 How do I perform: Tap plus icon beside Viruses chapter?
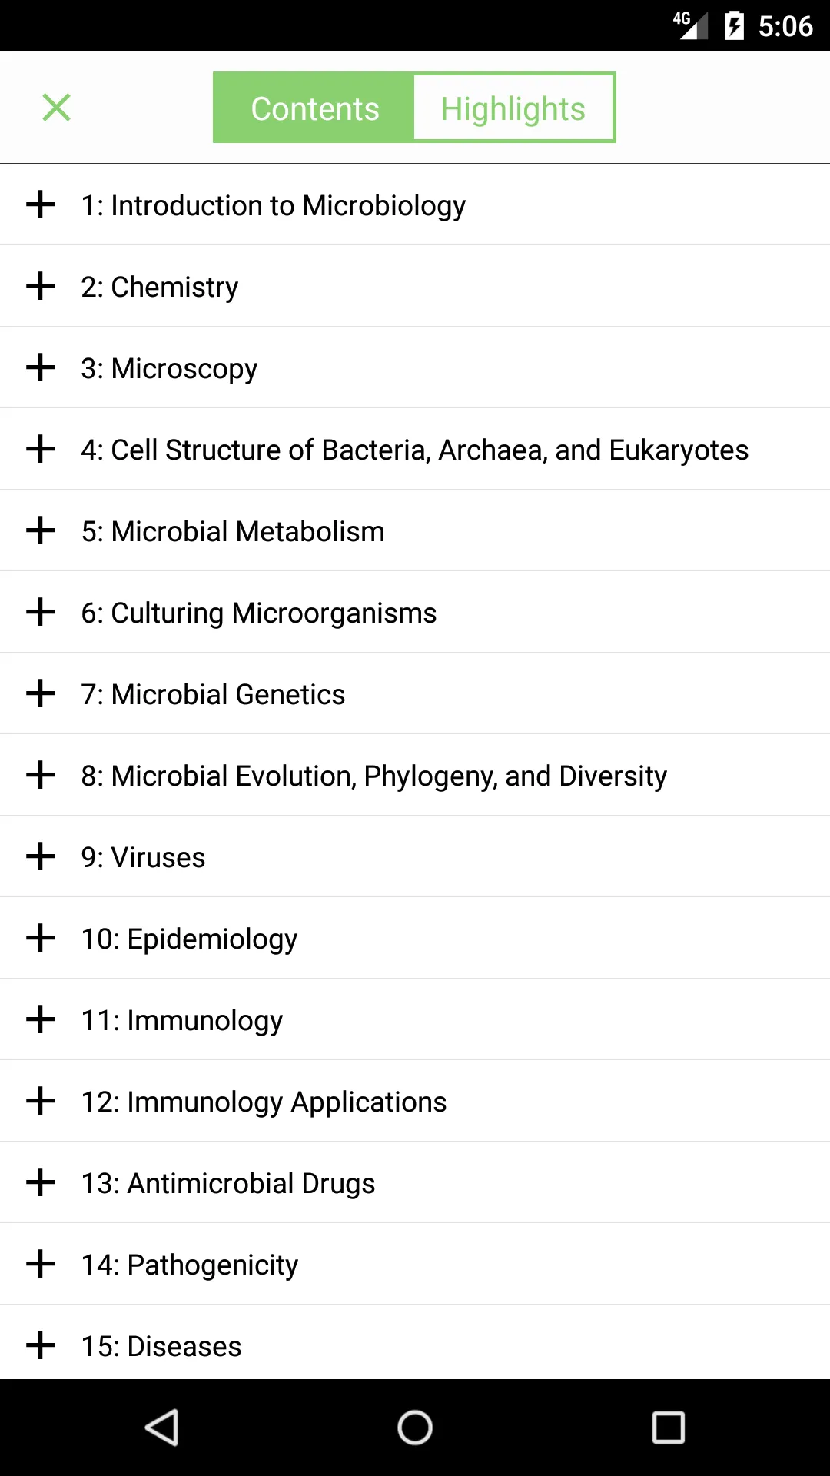pos(40,857)
